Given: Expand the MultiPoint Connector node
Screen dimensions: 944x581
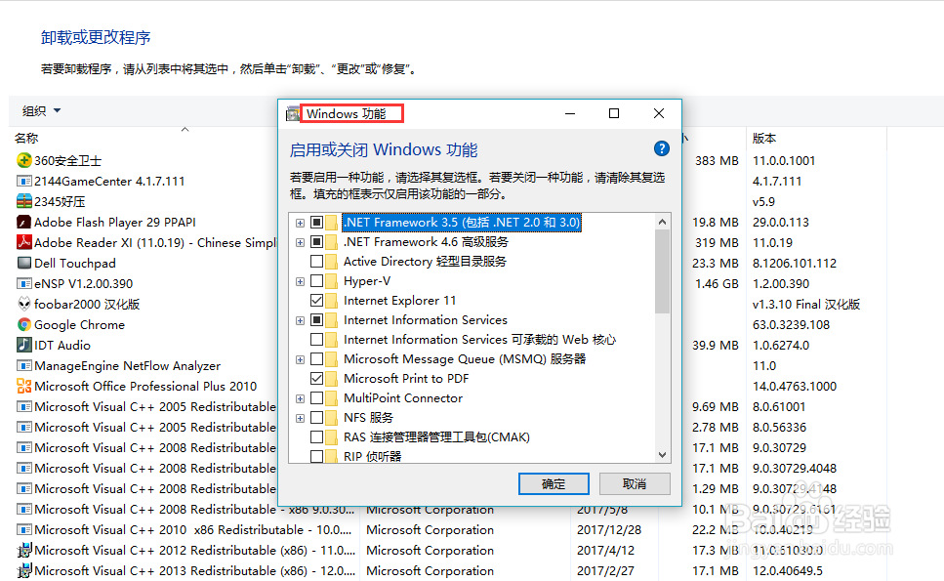Looking at the screenshot, I should pos(300,398).
